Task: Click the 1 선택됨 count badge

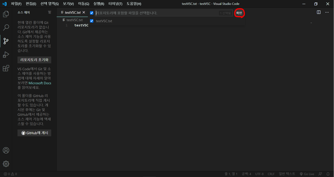Action: click(x=225, y=13)
